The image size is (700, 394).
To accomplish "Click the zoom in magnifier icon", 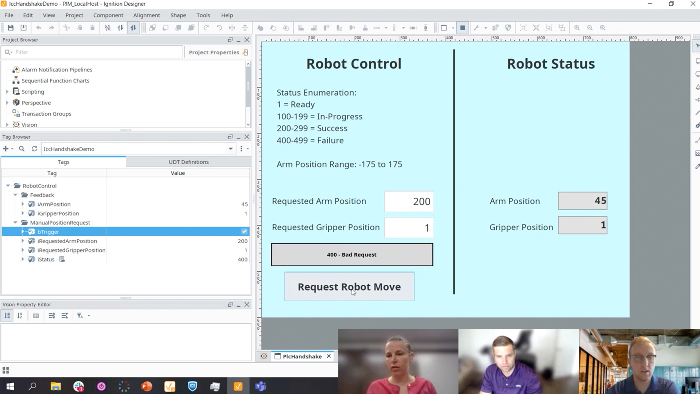I will click(577, 28).
